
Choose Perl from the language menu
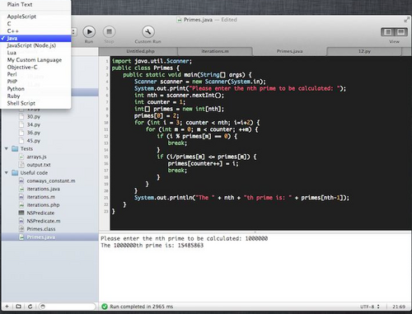[x=35, y=74]
